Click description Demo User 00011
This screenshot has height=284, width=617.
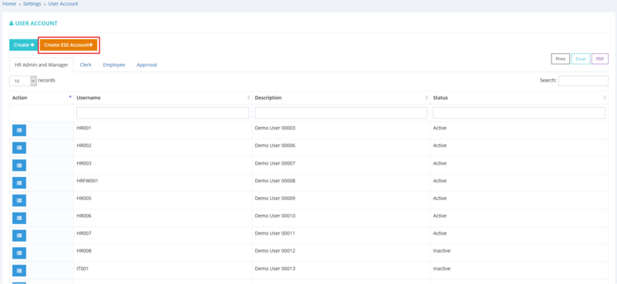[x=275, y=233]
